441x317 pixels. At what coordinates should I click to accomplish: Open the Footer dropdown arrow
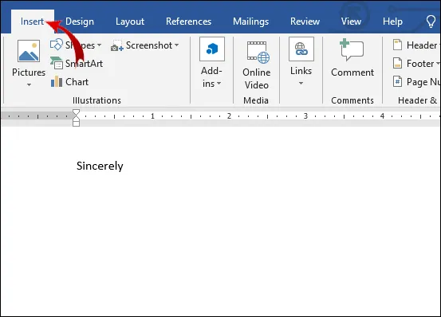[438, 64]
